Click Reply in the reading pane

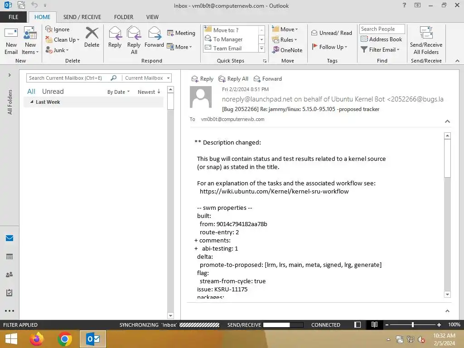(202, 79)
